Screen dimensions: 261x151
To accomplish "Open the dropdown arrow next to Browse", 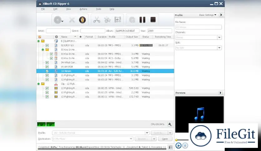I will (x=154, y=139).
